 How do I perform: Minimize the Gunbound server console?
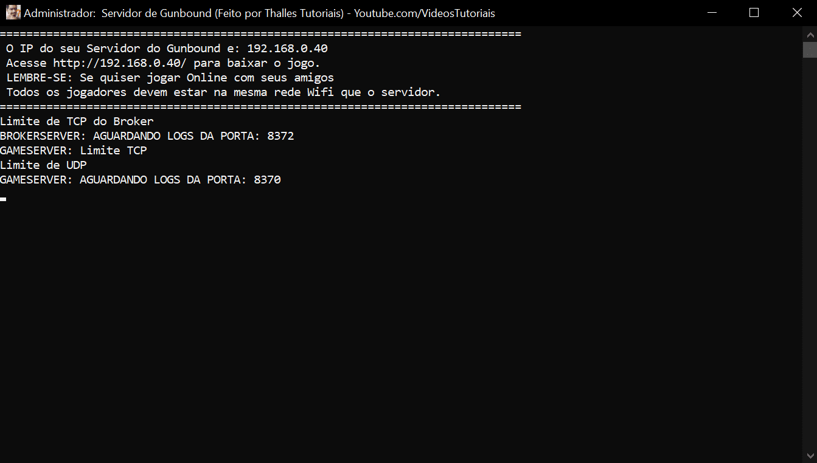711,13
